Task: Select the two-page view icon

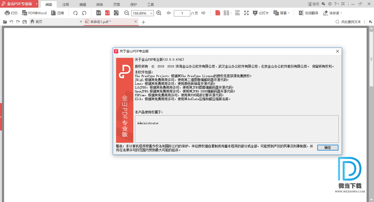Action: 226,13
